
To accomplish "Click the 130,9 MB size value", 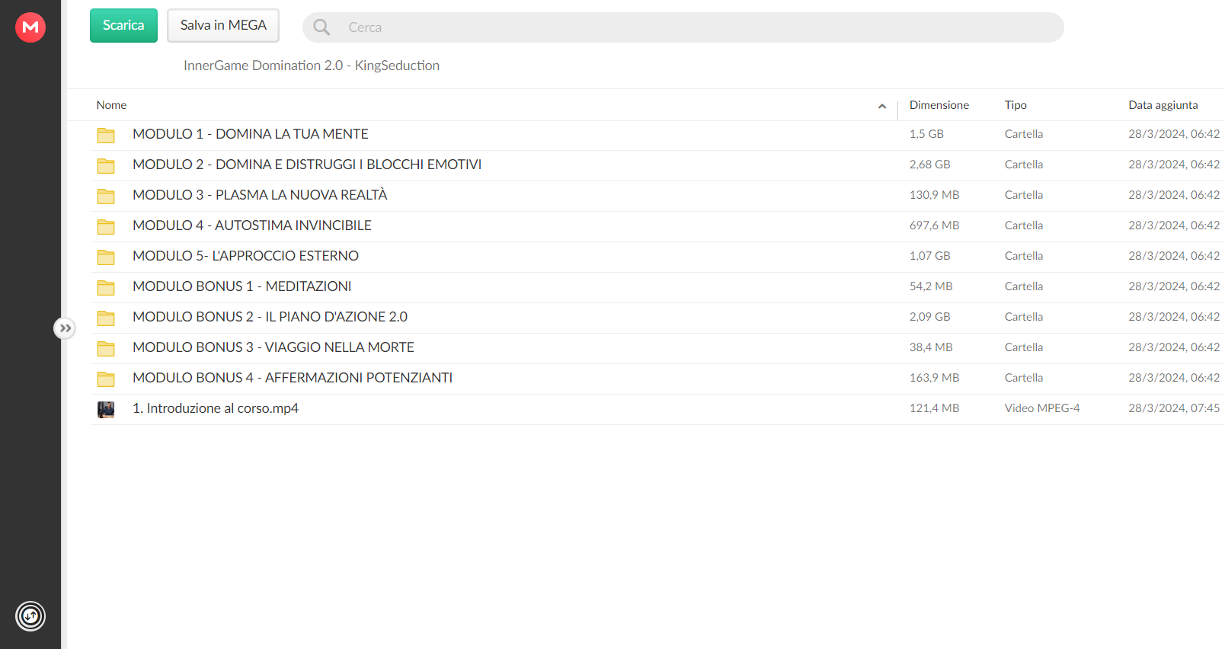I will 935,195.
